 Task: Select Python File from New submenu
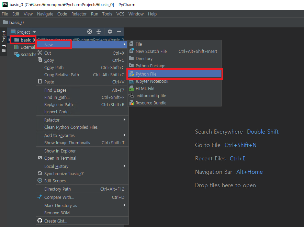pyautogui.click(x=174, y=74)
